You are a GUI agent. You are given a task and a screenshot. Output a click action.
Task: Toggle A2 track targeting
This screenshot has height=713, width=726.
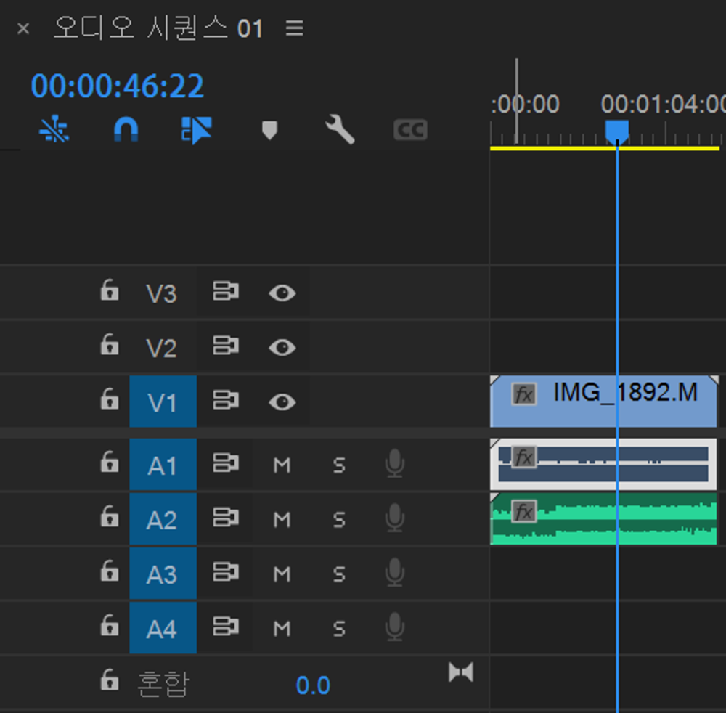tap(163, 519)
